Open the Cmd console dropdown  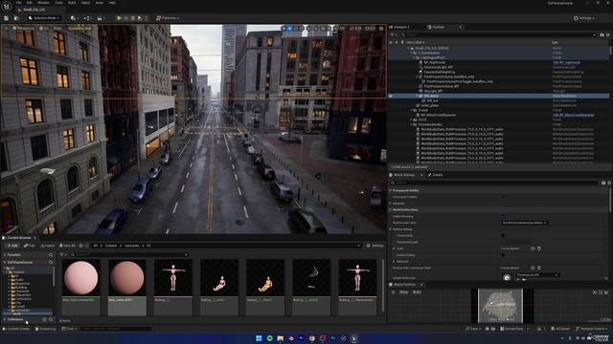tap(69, 329)
